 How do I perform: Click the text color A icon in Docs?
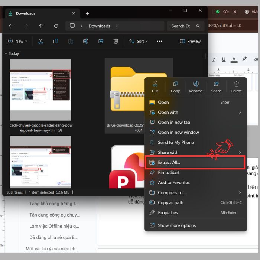pyautogui.click(x=234, y=59)
